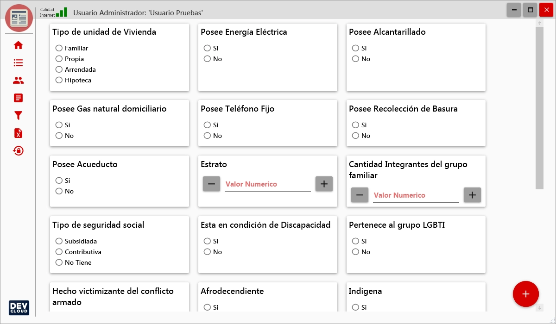Select 'No' for Posee Teléfono Fijo
Screen dimensions: 556x324
click(207, 136)
